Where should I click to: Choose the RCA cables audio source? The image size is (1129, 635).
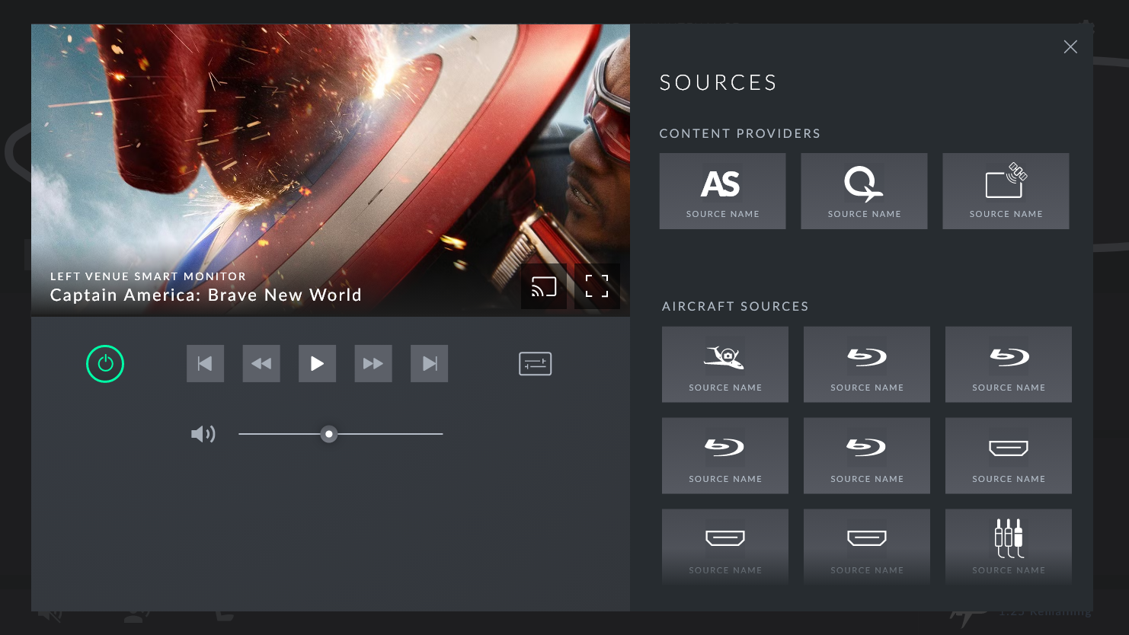(x=1008, y=546)
